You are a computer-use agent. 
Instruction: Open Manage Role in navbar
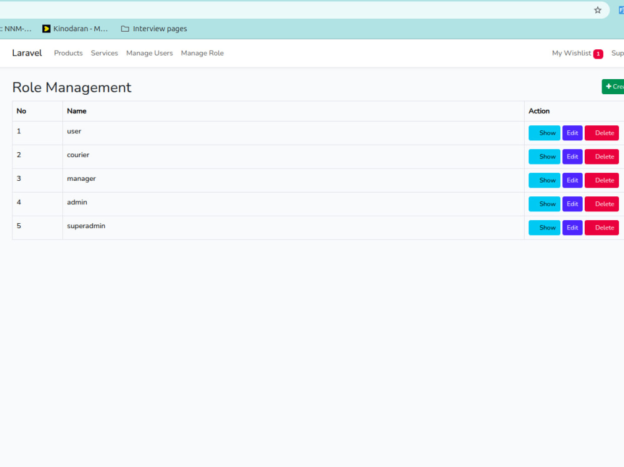202,53
